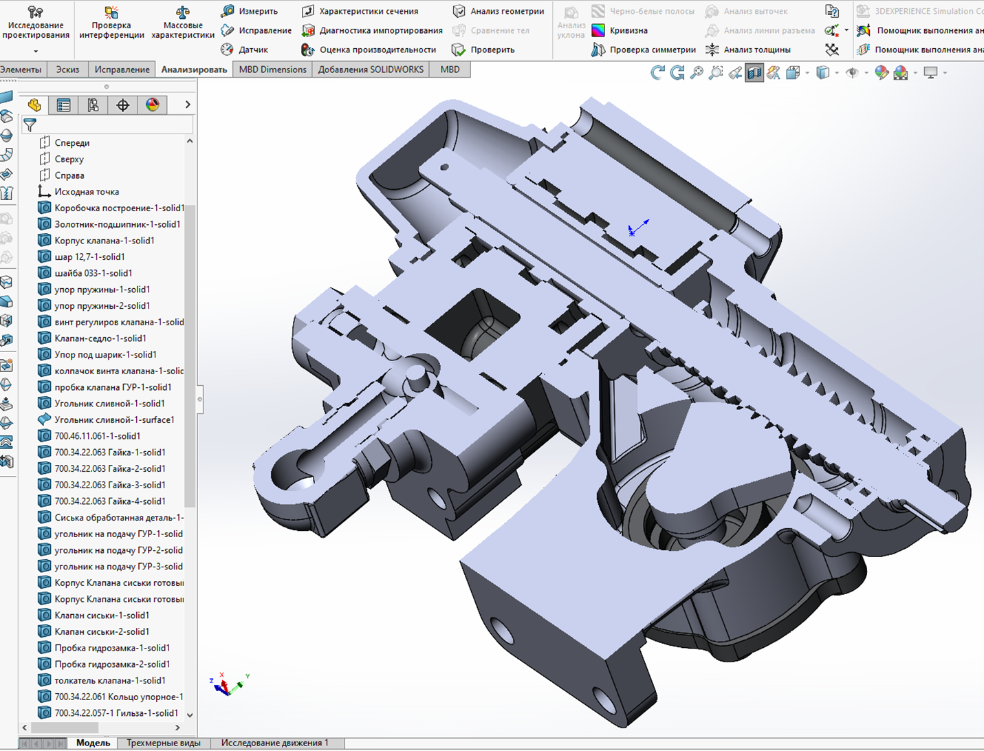
Task: Open DisplayManager color sphere tab
Action: pos(153,105)
